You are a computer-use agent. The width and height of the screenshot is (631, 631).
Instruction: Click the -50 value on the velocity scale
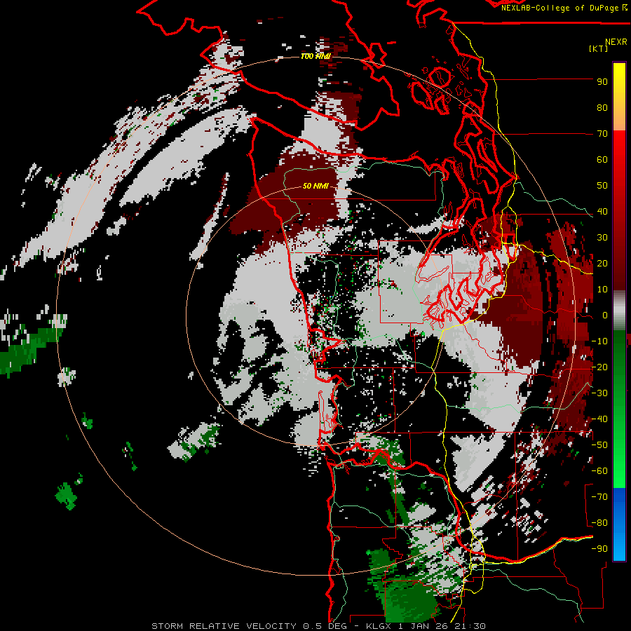599,445
